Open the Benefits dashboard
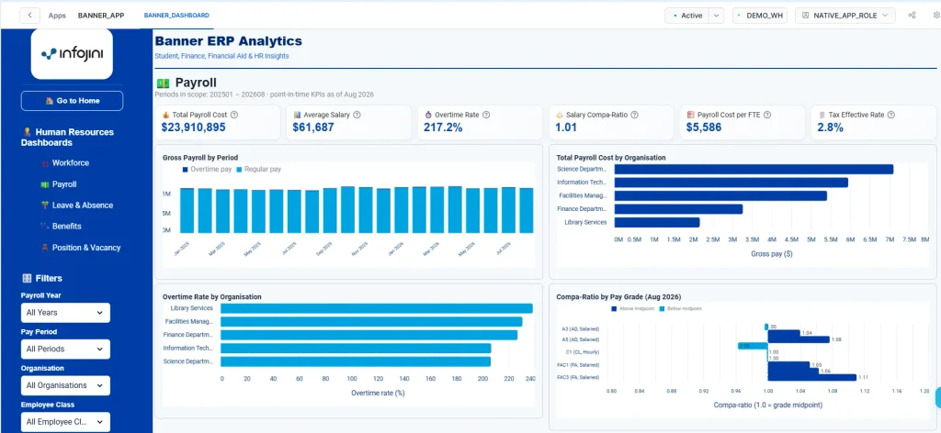Viewport: 941px width, 433px height. pos(66,227)
